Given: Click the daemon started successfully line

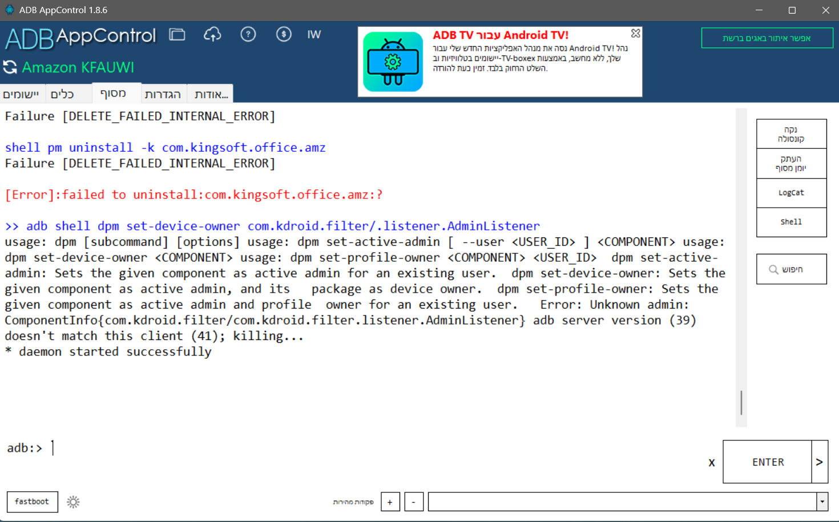Looking at the screenshot, I should point(108,352).
